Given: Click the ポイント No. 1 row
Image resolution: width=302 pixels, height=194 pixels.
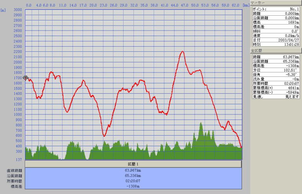Looking at the screenshot, I should (275, 9).
